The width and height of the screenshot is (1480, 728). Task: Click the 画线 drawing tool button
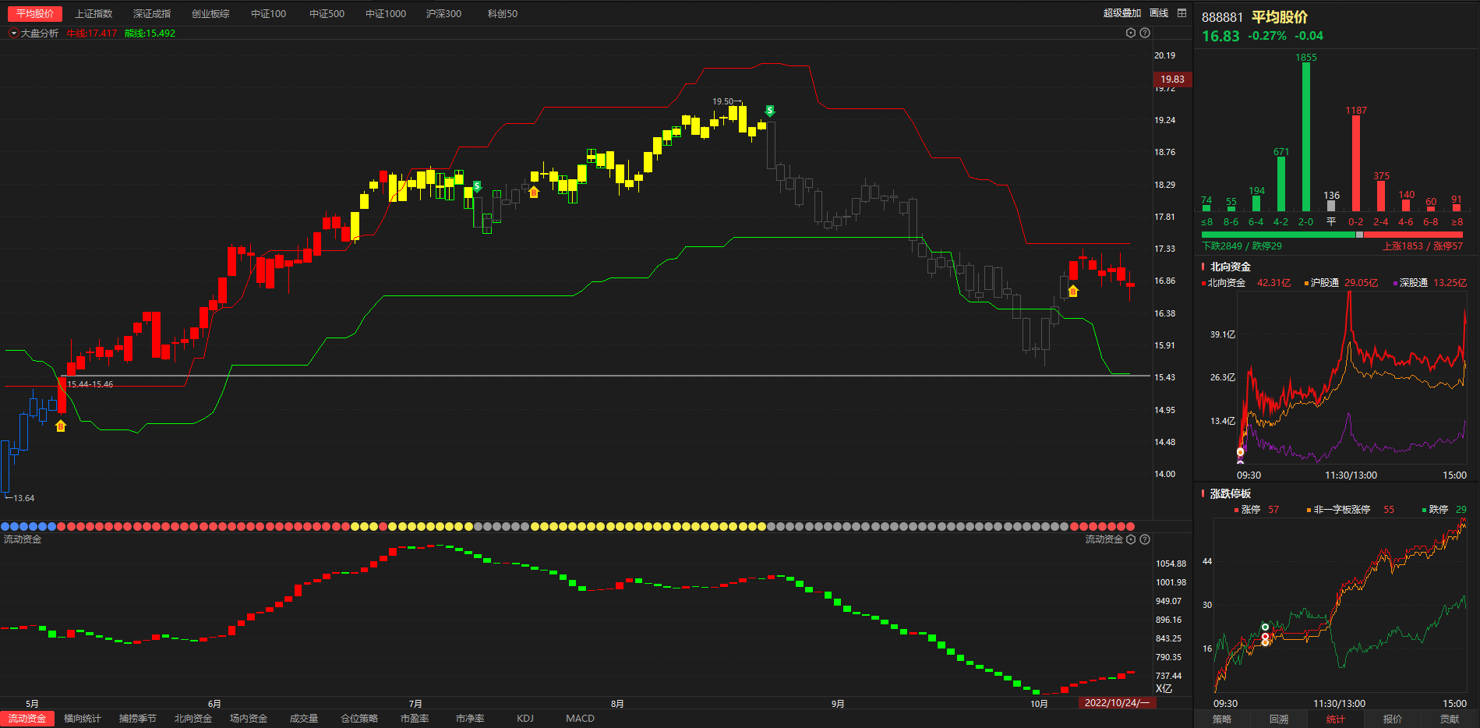1159,13
